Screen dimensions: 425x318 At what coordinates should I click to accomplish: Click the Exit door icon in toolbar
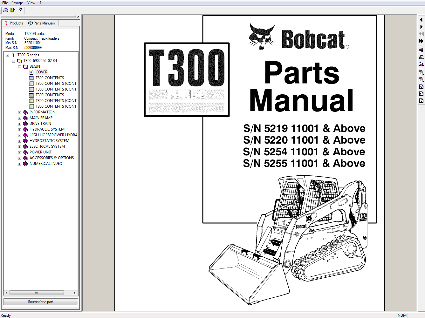[13, 10]
